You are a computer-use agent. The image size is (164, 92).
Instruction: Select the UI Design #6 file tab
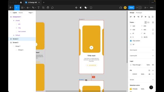click(x=33, y=2)
